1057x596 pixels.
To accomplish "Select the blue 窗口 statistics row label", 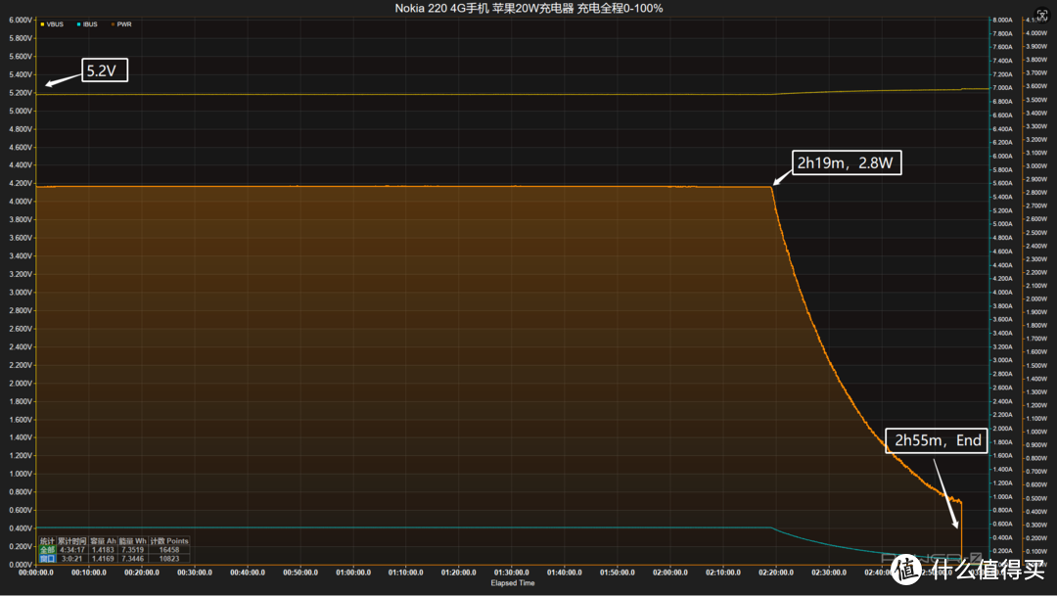I will pyautogui.click(x=47, y=559).
